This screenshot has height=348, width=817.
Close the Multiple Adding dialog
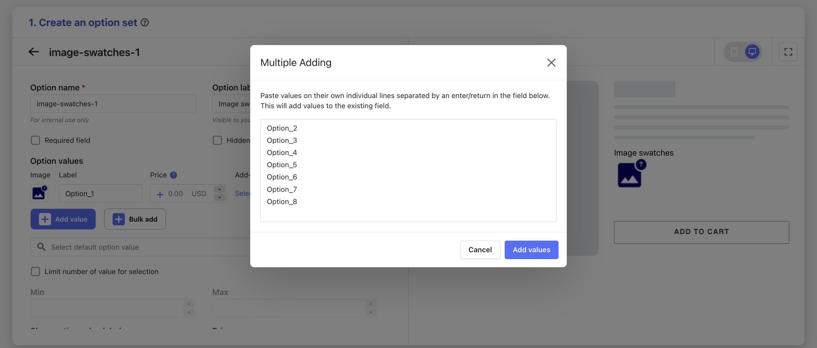coord(551,63)
